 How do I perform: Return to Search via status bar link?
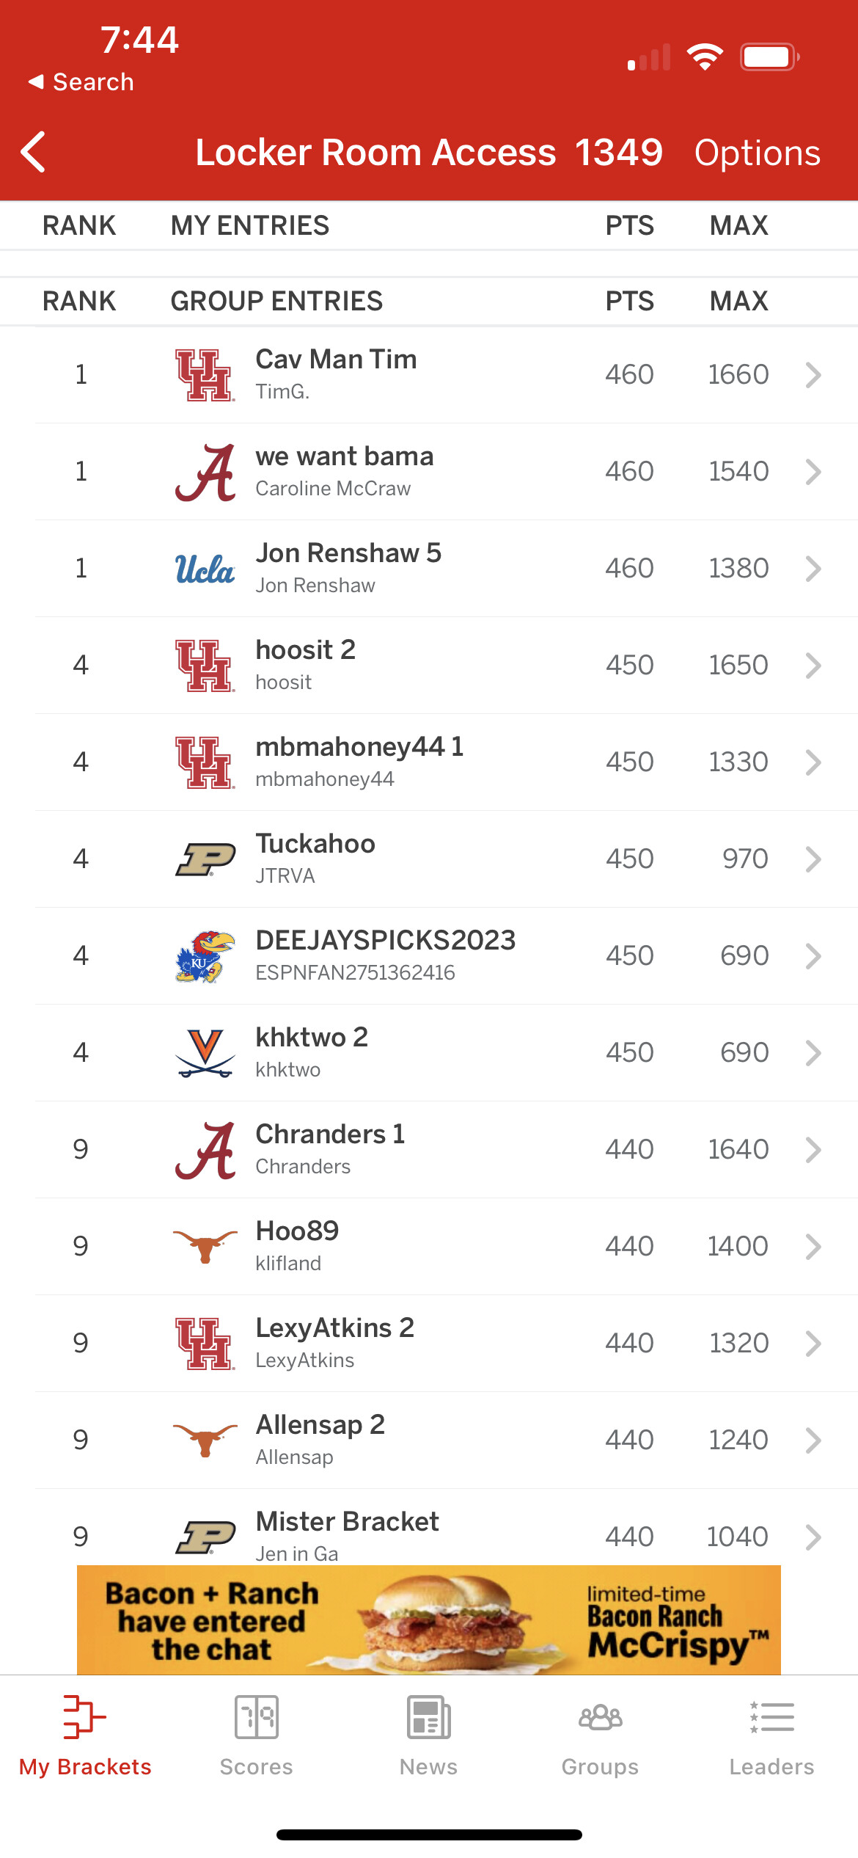pyautogui.click(x=81, y=81)
